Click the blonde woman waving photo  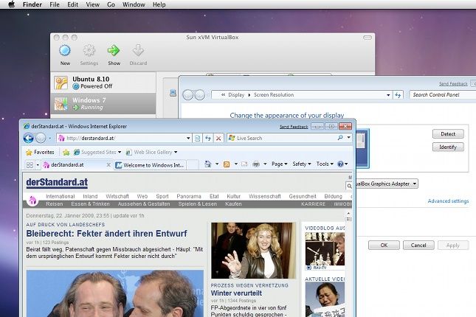click(253, 251)
